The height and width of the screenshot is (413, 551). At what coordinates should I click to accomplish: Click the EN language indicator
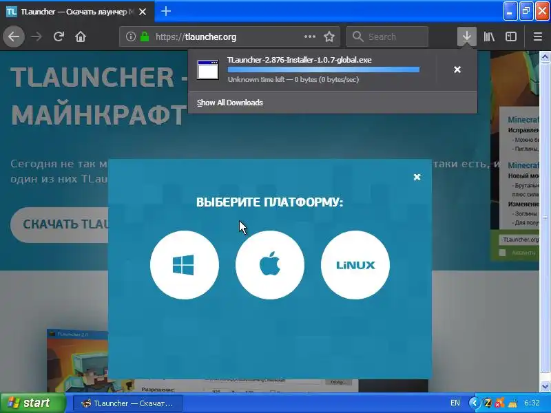[x=455, y=403]
